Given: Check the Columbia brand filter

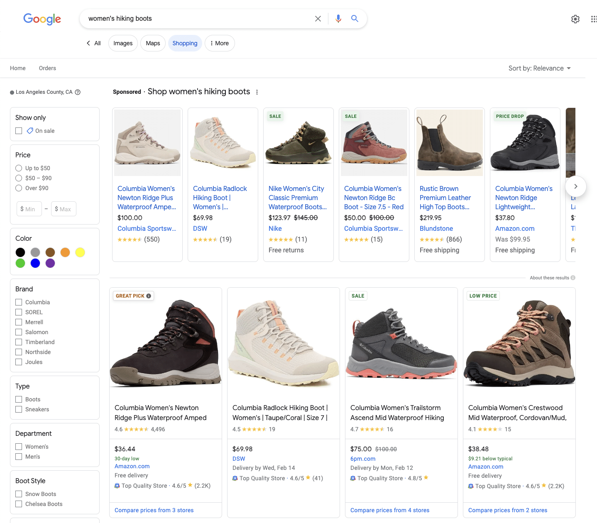Looking at the screenshot, I should (19, 302).
